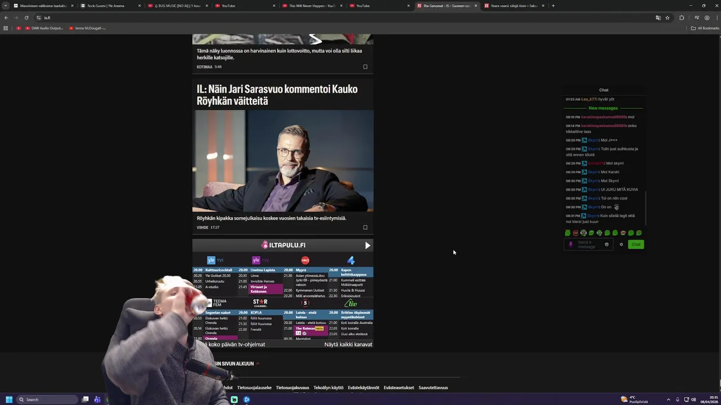This screenshot has width=721, height=405.
Task: Open Evästekäytännöt footer link
Action: (x=363, y=388)
